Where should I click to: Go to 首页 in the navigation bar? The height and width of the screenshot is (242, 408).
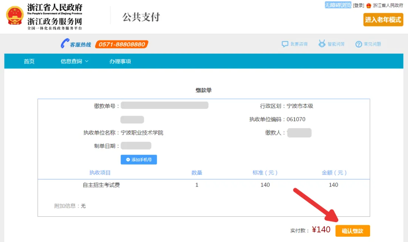point(29,61)
